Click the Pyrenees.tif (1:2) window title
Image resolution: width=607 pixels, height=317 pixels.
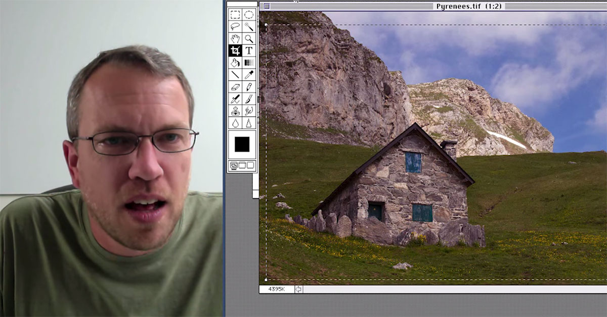(468, 6)
